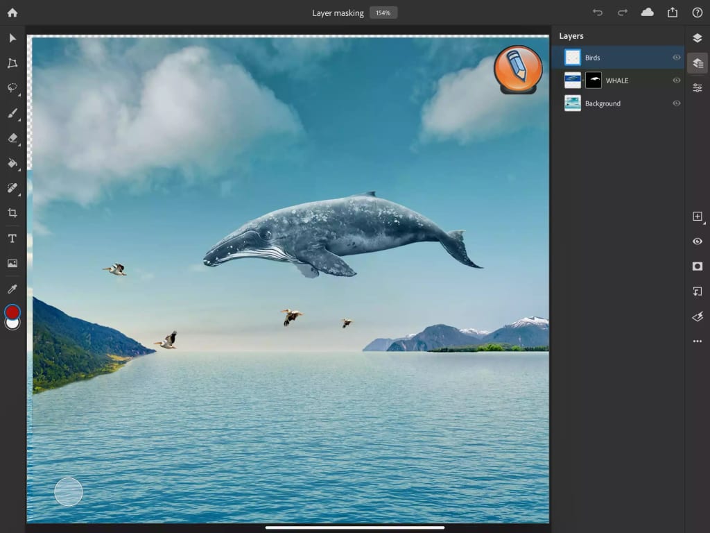Screen dimensions: 710x533
Task: Select the Transform tool
Action: (12, 63)
